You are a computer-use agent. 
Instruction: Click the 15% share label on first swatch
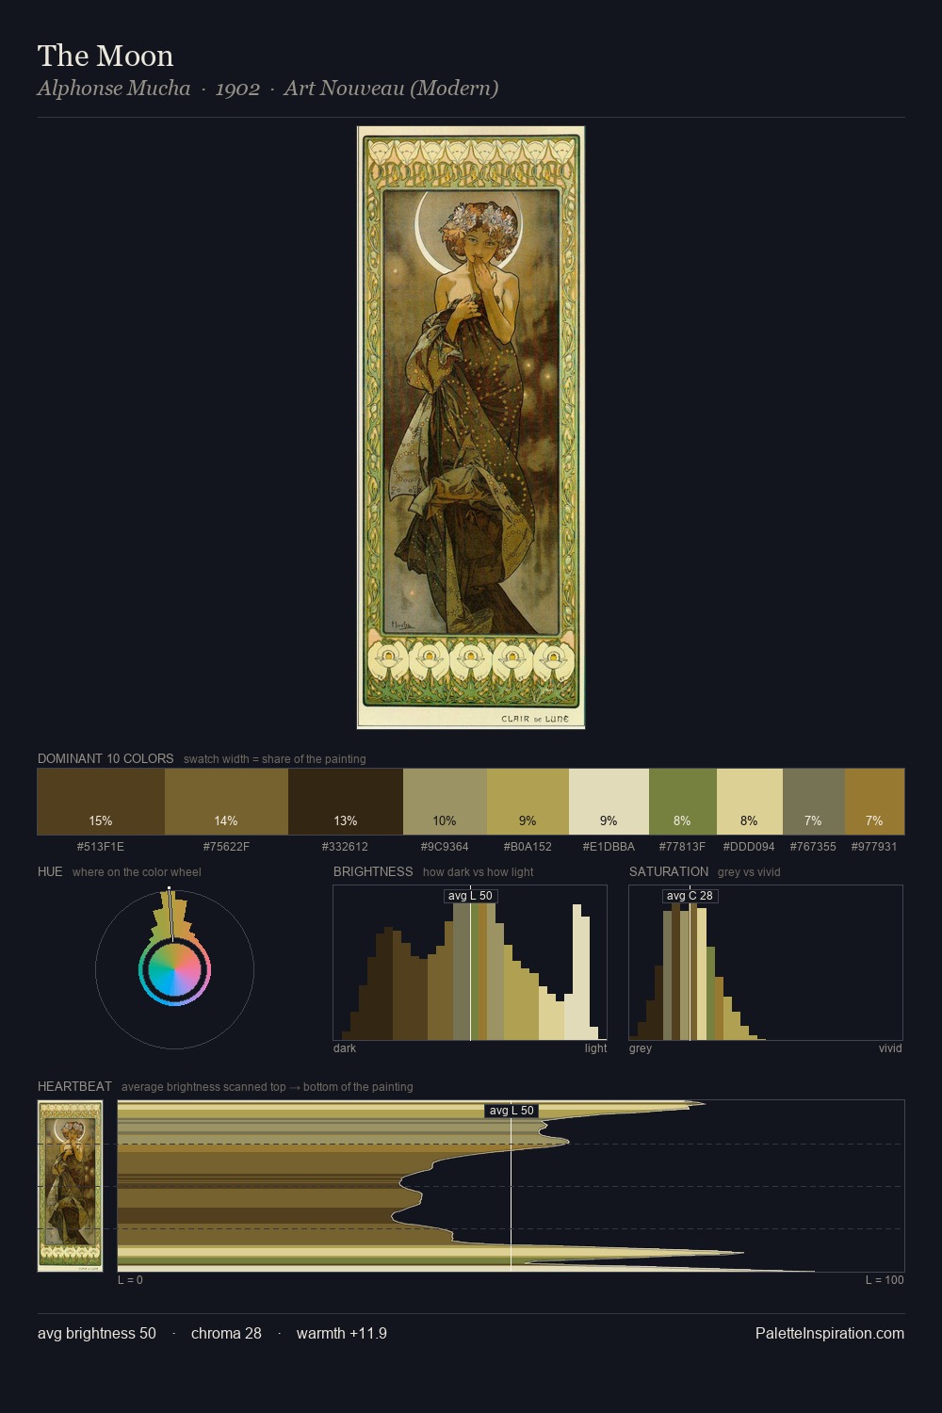point(101,821)
